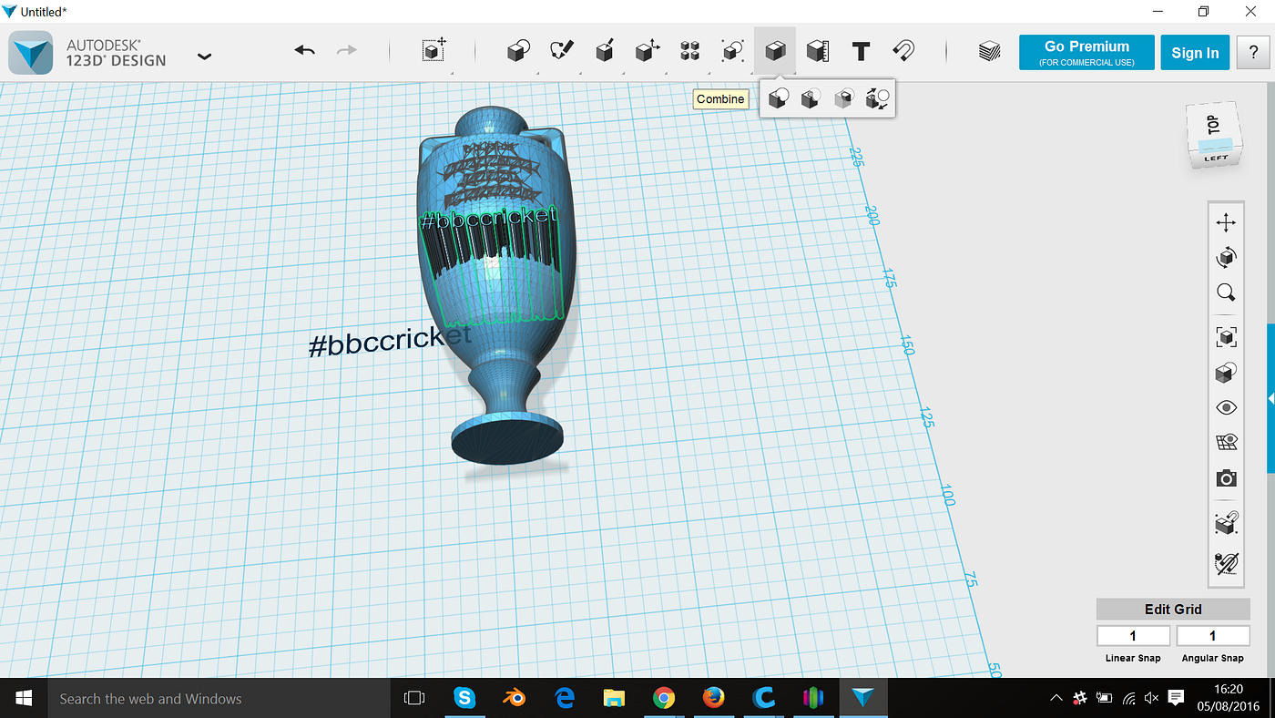Open the Construct tool menu

coord(605,51)
